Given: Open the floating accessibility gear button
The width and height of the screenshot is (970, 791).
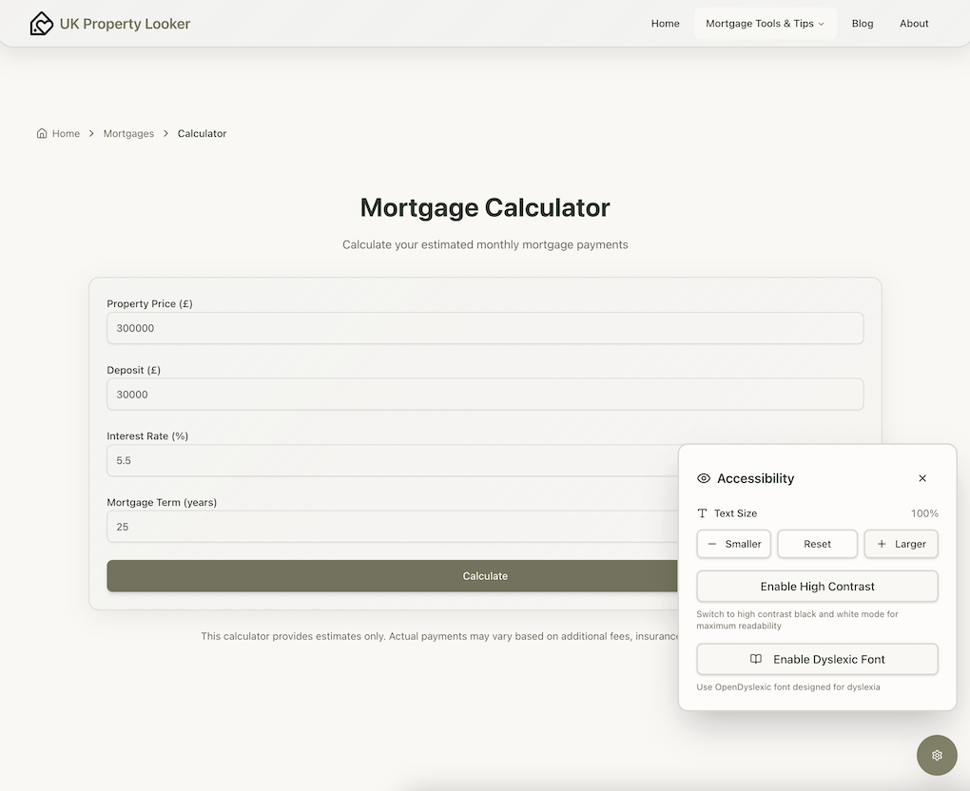Looking at the screenshot, I should [x=937, y=754].
